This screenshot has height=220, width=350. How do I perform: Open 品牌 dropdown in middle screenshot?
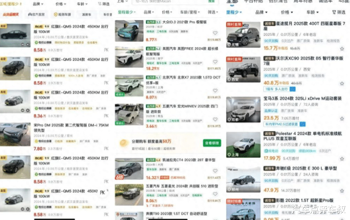[x=149, y=12]
